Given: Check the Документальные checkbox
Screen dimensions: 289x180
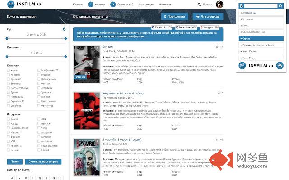Looking at the screenshot, I should point(9,88).
